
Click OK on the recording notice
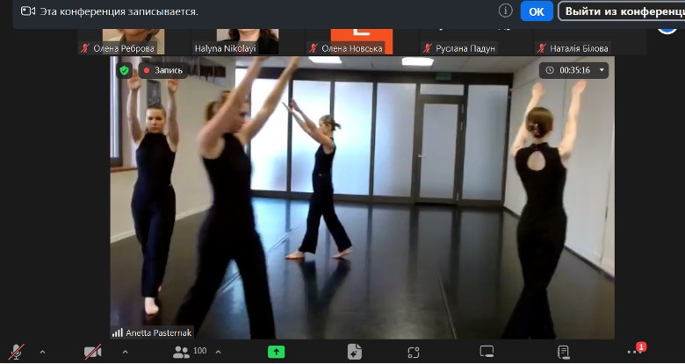[x=537, y=11]
